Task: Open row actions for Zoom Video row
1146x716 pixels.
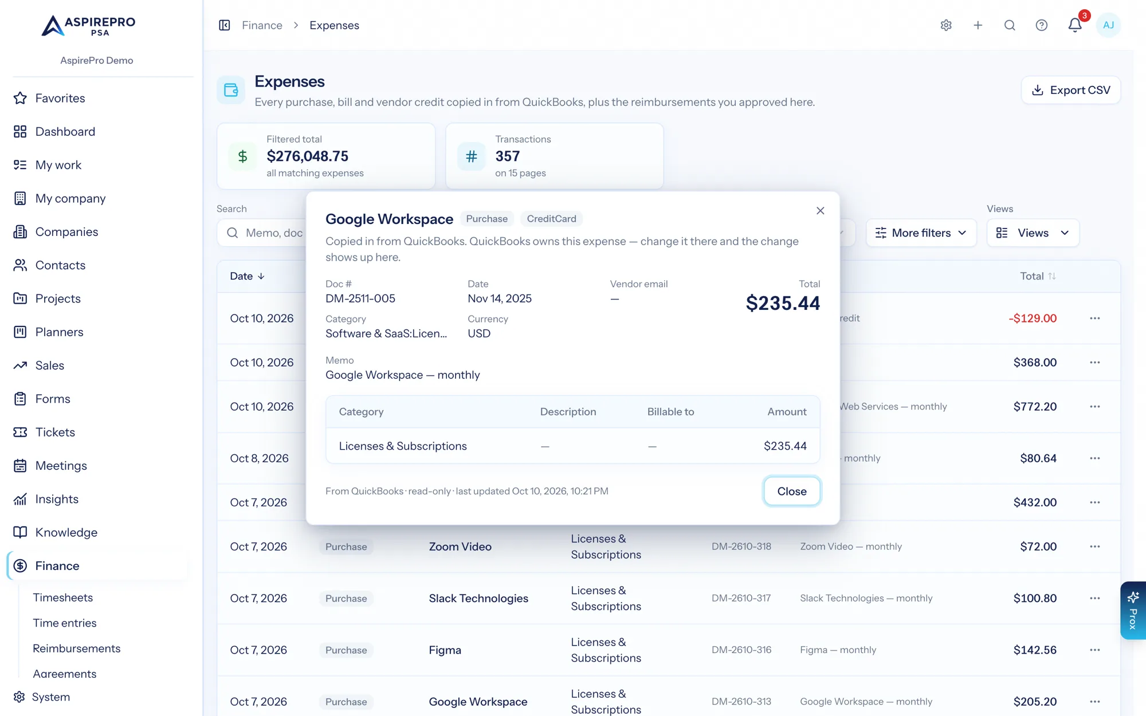Action: point(1095,546)
